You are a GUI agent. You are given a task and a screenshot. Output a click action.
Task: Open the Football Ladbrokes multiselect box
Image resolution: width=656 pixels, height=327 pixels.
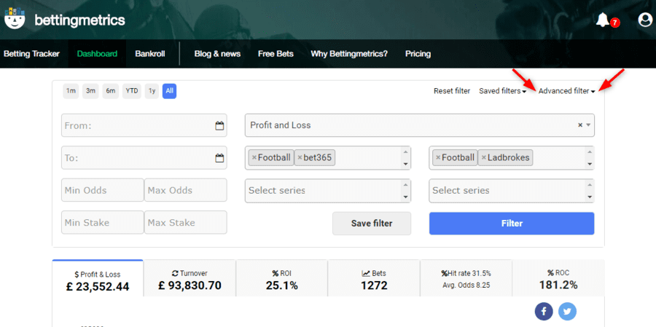pos(512,157)
